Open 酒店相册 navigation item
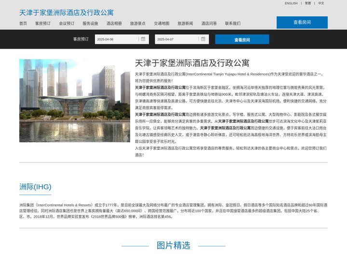Screen dimensions: 347x260 (x=114, y=24)
